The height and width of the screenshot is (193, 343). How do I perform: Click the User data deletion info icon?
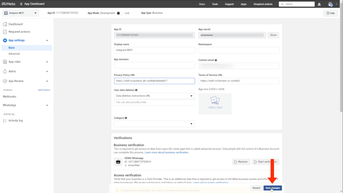pyautogui.click(x=136, y=90)
